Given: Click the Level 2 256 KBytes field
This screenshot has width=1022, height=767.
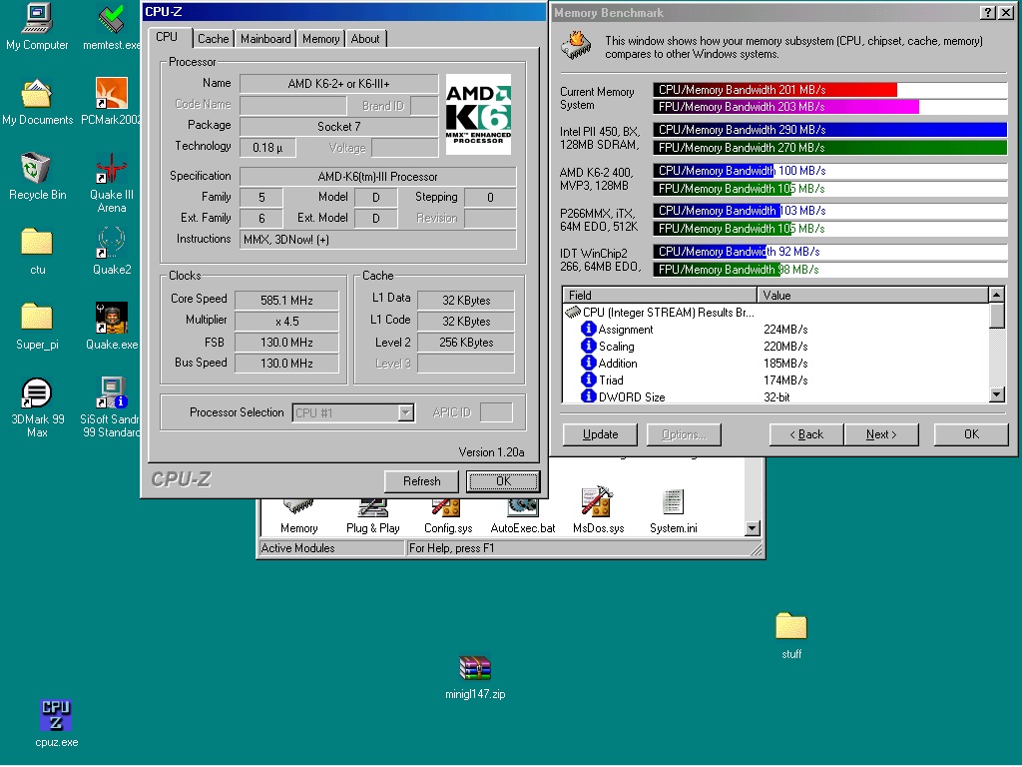Looking at the screenshot, I should pos(466,343).
